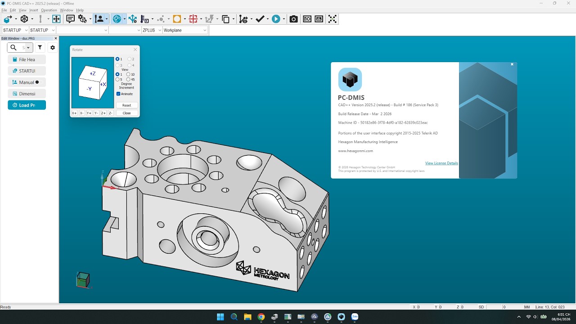The width and height of the screenshot is (576, 324).
Task: Open the Operation menu
Action: coord(49,10)
